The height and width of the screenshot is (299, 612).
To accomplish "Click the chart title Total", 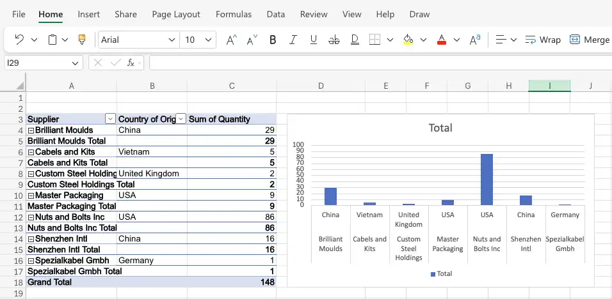I will 440,128.
